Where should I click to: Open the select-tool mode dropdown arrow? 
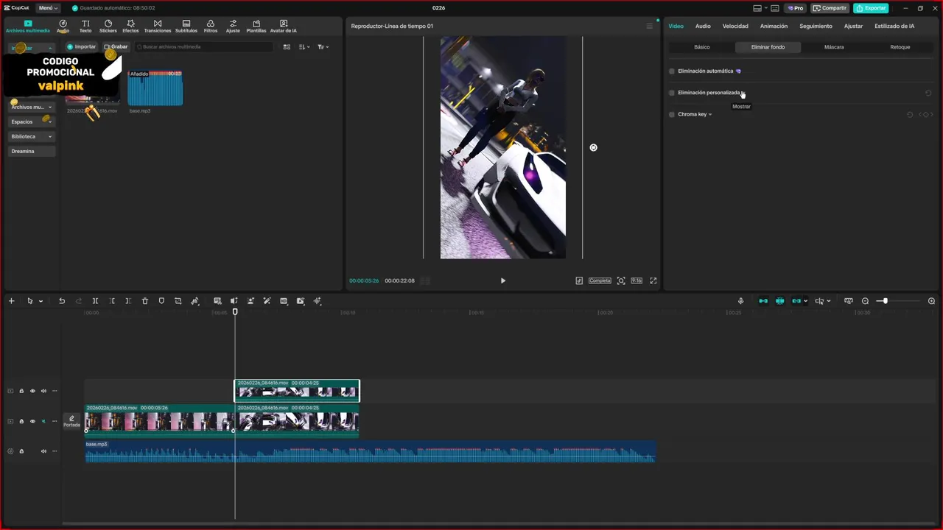coord(41,301)
